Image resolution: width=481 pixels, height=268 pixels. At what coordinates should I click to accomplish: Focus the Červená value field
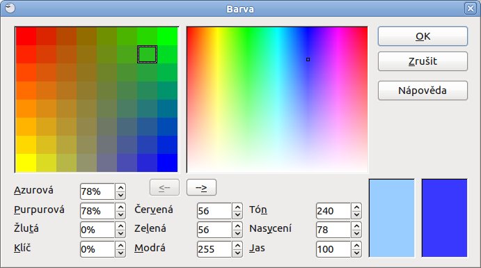click(214, 211)
